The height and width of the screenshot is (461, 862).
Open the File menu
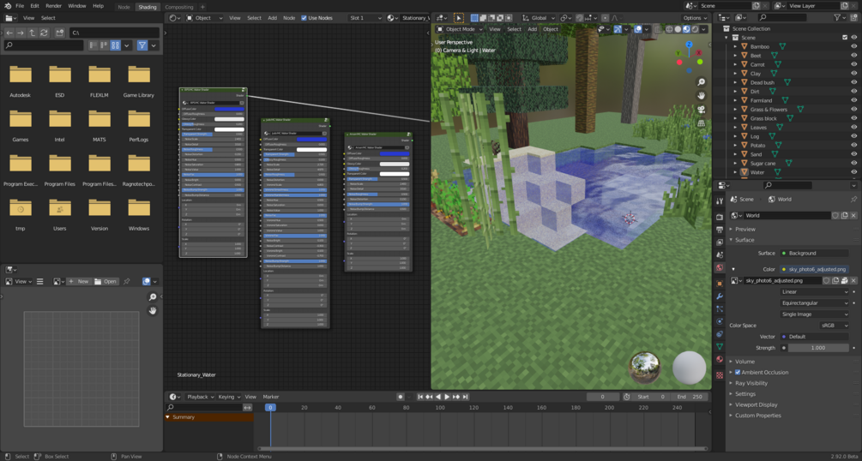pyautogui.click(x=20, y=5)
